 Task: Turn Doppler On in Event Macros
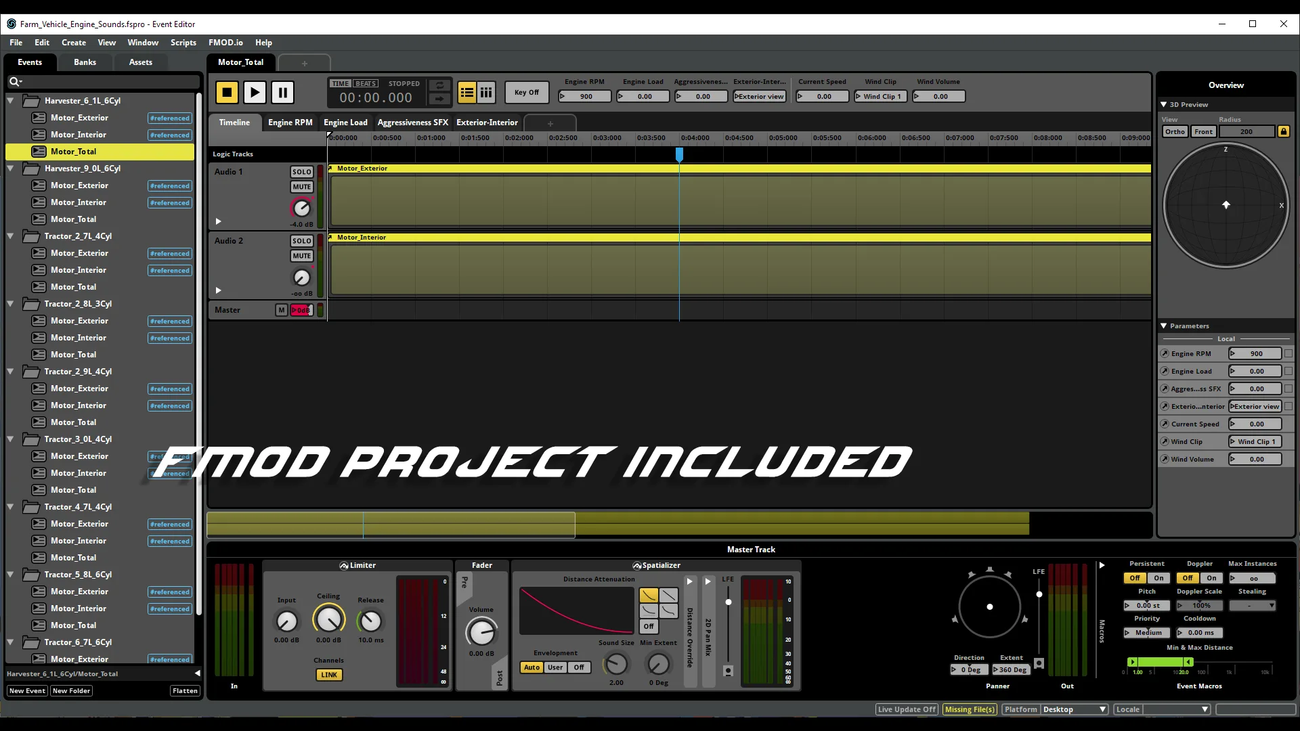pos(1211,578)
